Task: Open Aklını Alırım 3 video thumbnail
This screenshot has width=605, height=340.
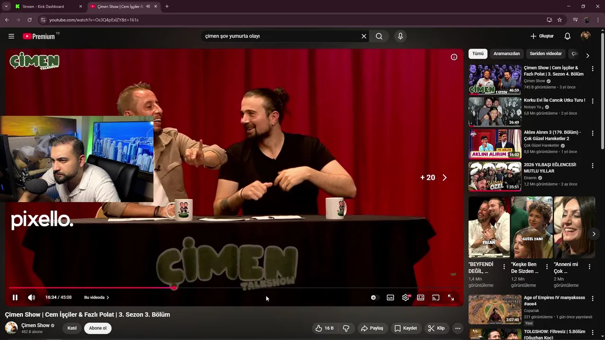Action: click(495, 144)
